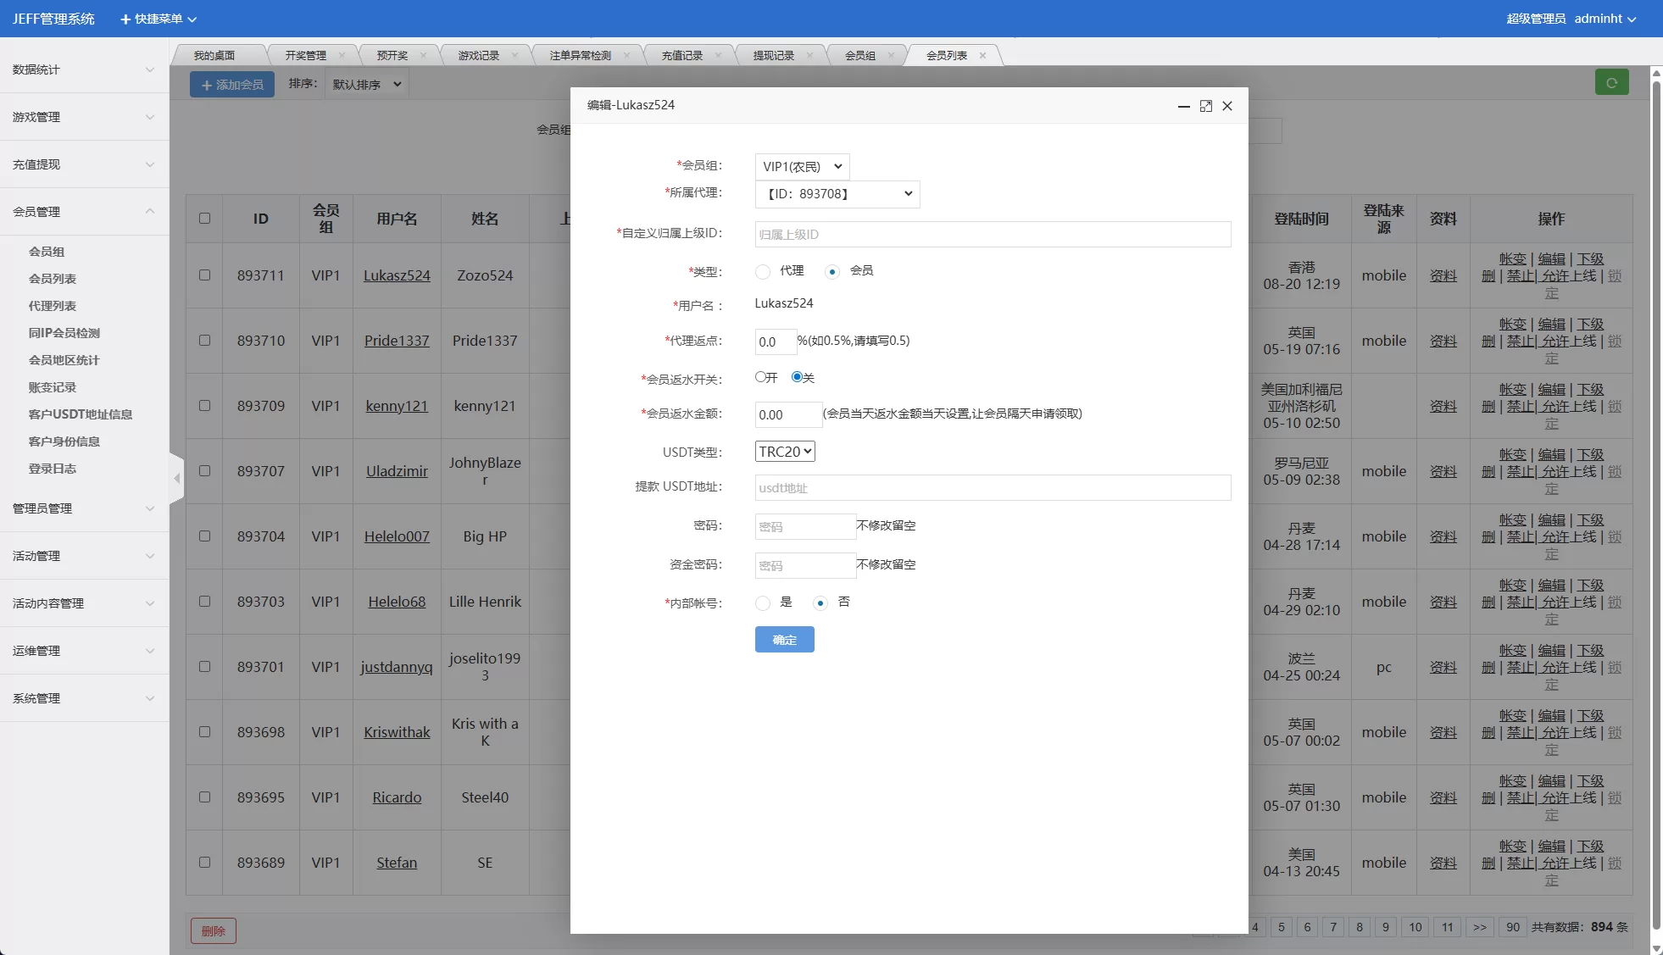Image resolution: width=1663 pixels, height=955 pixels.
Task: Click the 确定 confirm button
Action: pyautogui.click(x=784, y=640)
